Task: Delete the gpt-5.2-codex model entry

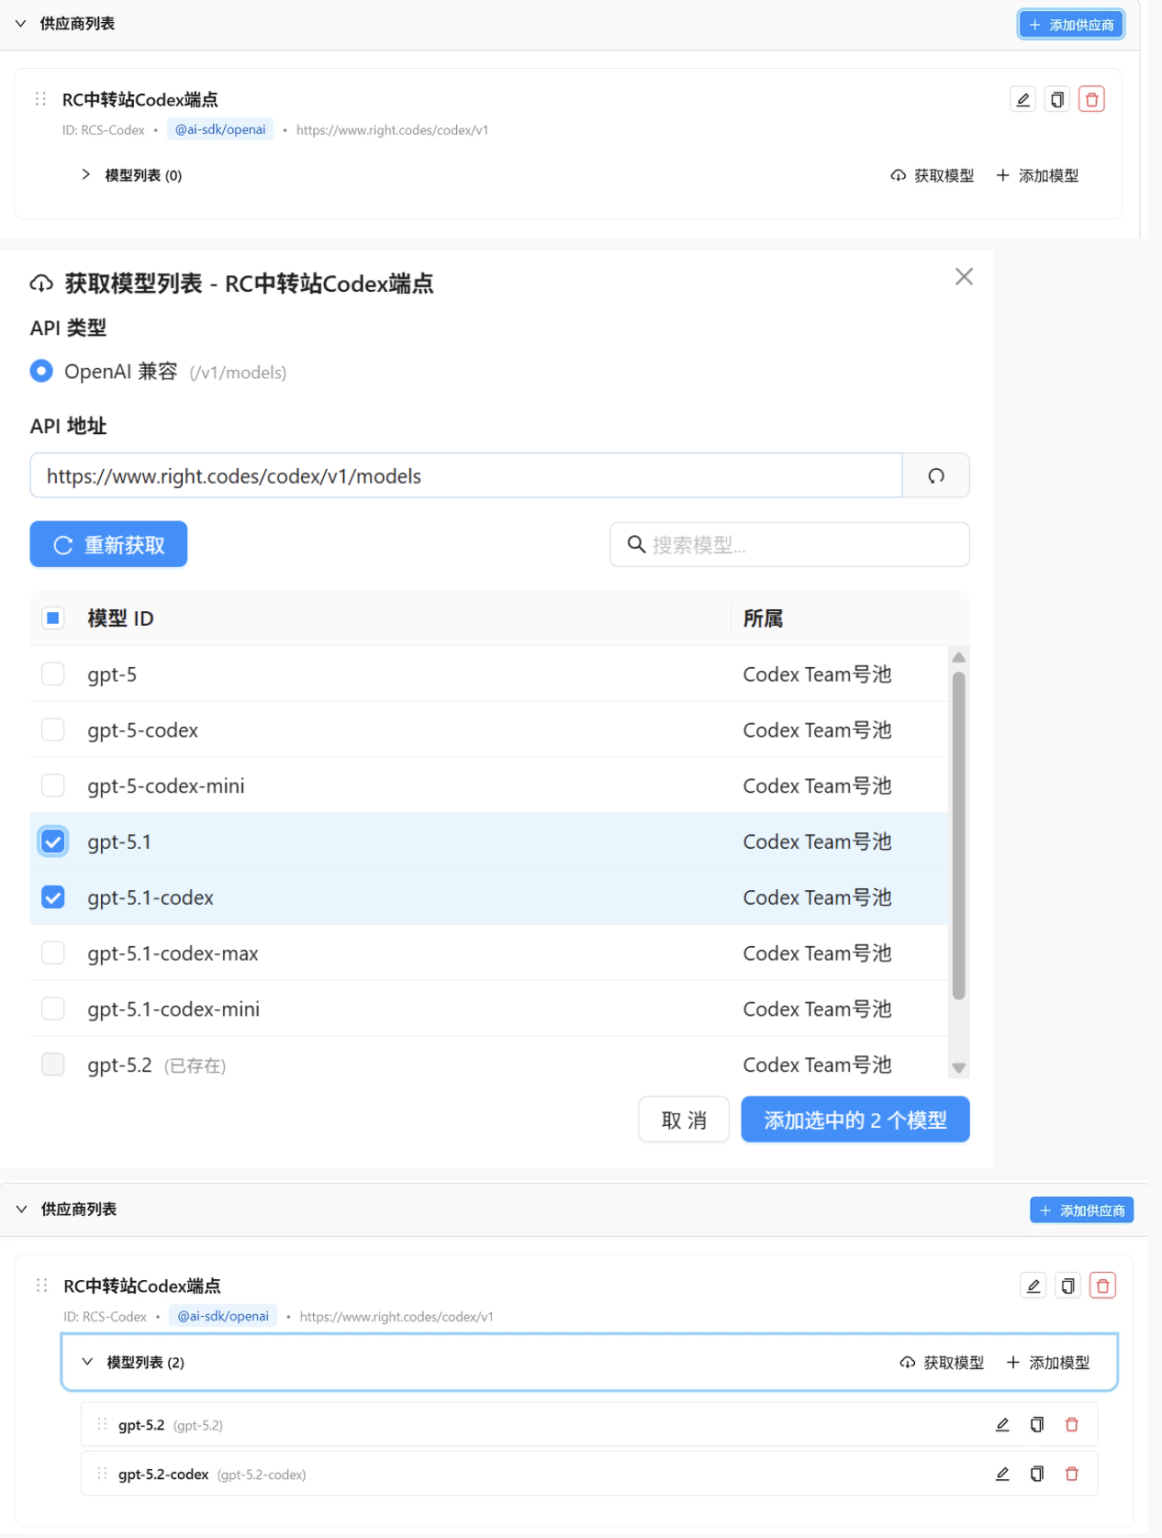Action: (1071, 1474)
